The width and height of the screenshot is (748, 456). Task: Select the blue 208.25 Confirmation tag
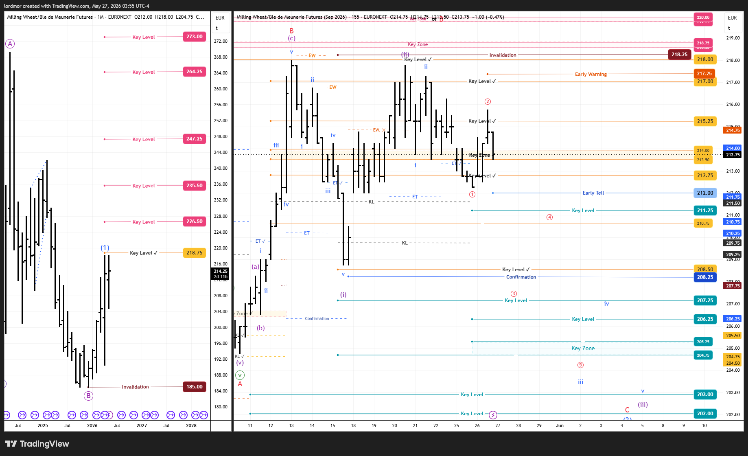(705, 277)
